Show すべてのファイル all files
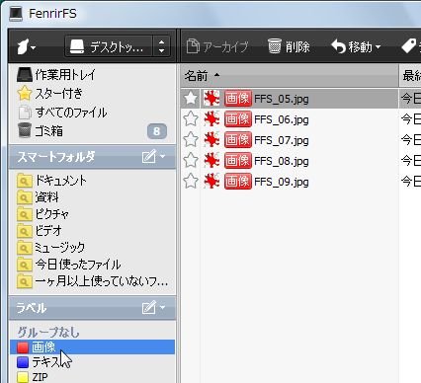421x383 pixels. tap(92, 113)
